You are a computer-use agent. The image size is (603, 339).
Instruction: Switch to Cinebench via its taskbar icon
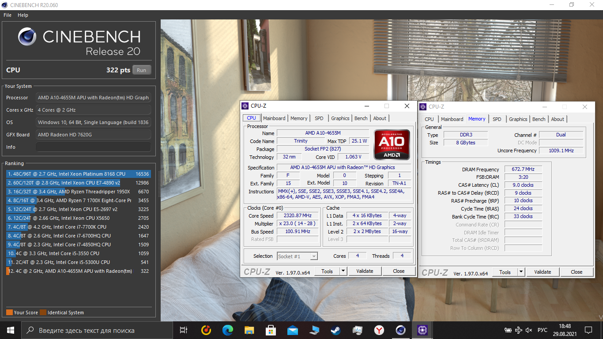pos(401,330)
